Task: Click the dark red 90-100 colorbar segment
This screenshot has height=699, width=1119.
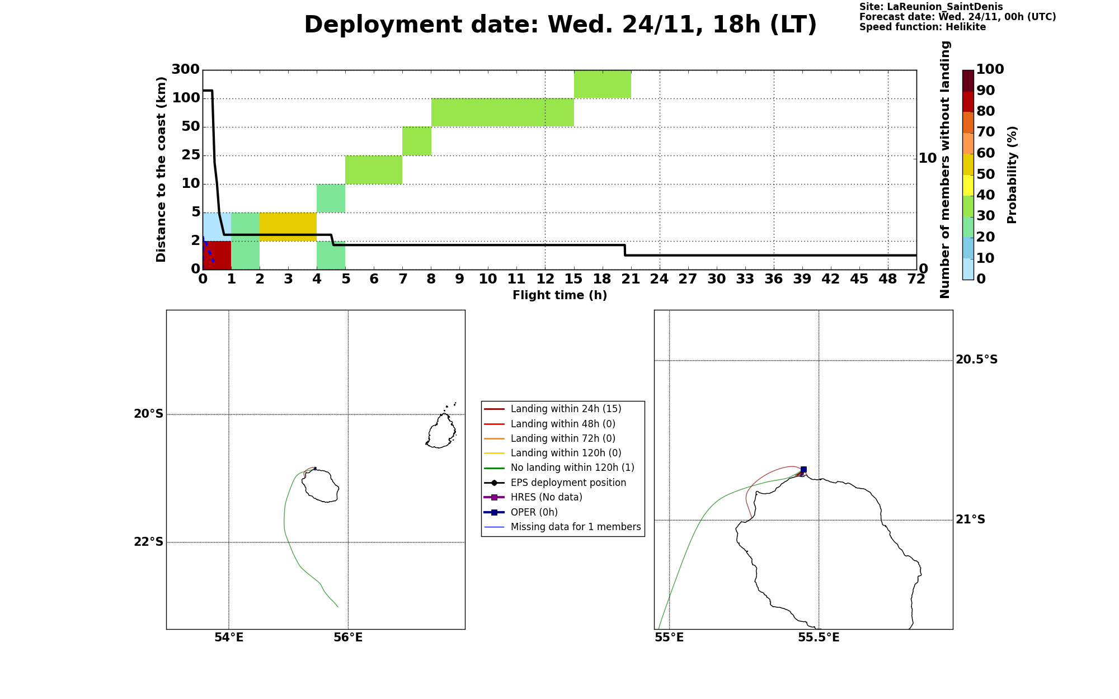Action: [x=968, y=81]
